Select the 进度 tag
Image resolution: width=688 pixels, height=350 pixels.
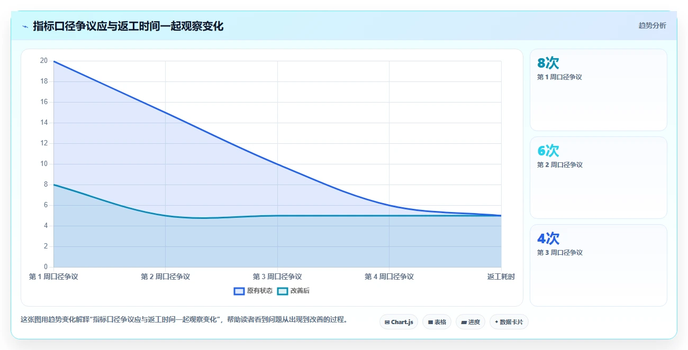[x=470, y=322]
